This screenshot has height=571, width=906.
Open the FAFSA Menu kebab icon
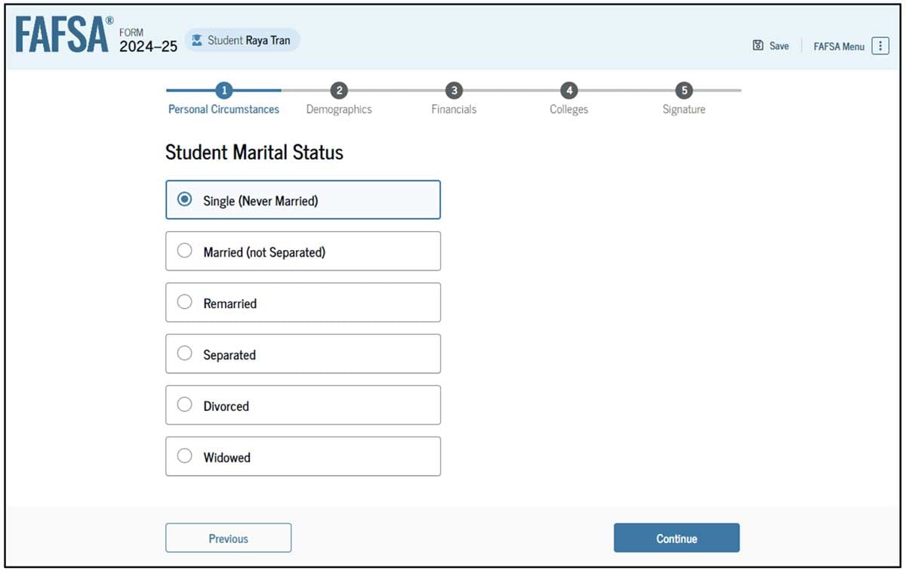880,46
